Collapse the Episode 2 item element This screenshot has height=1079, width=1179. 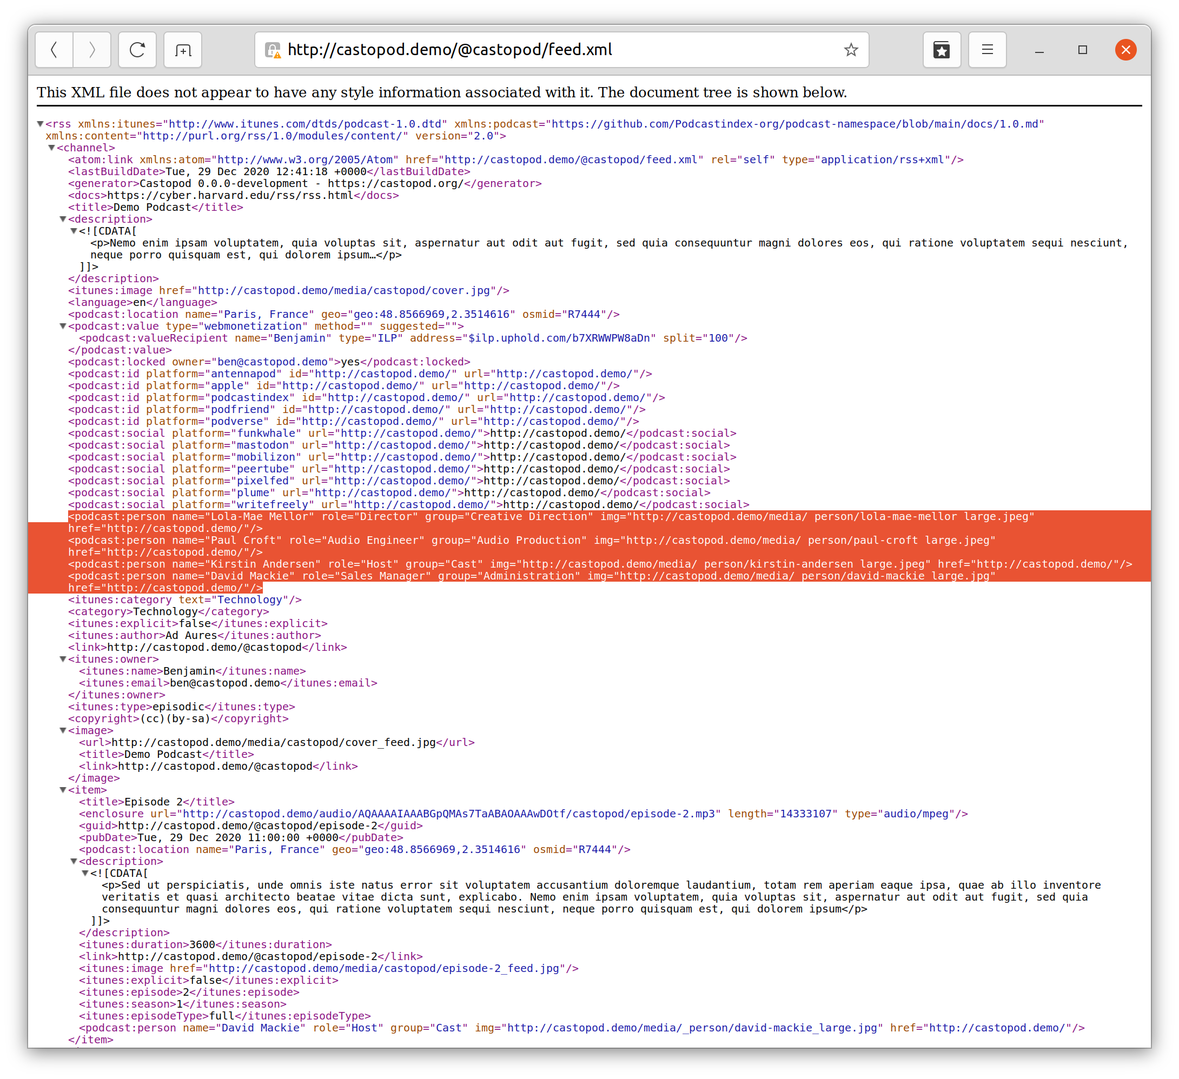point(63,790)
